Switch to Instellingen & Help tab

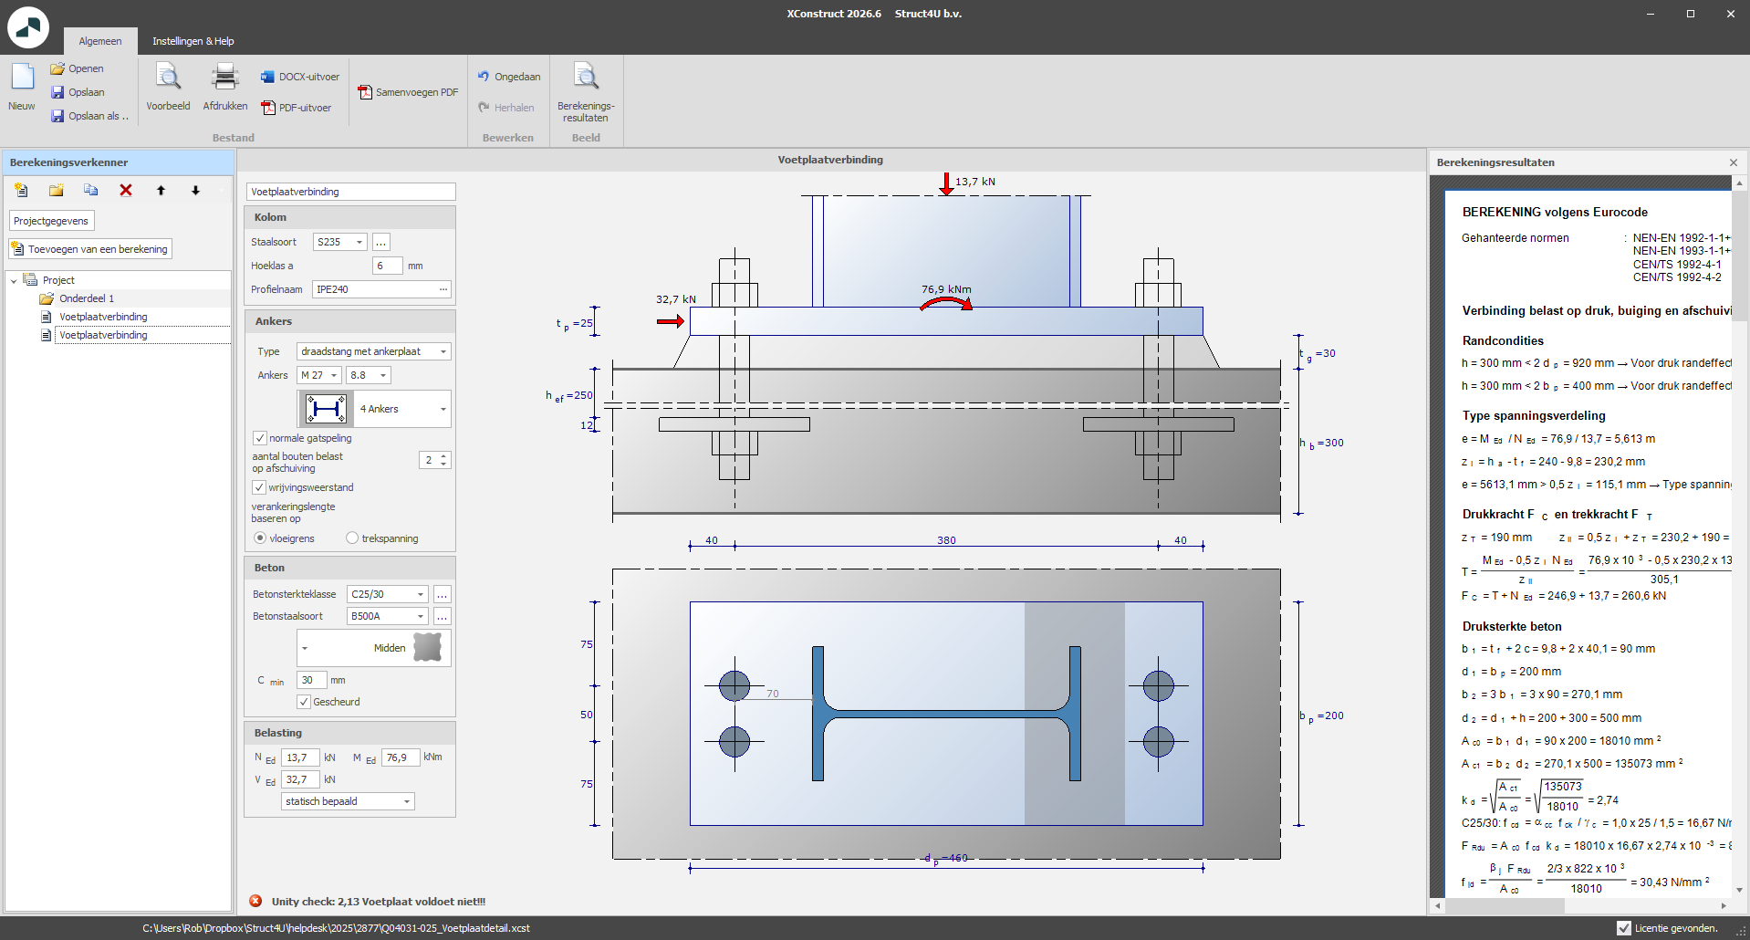[x=193, y=41]
